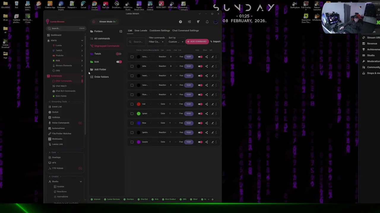Open Chat Match under Commands
This screenshot has height=213, width=380.
point(61,86)
